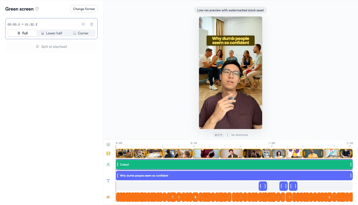Click the right trim handle of the title text clip
Screen dimensions: 358x205
[351, 176]
